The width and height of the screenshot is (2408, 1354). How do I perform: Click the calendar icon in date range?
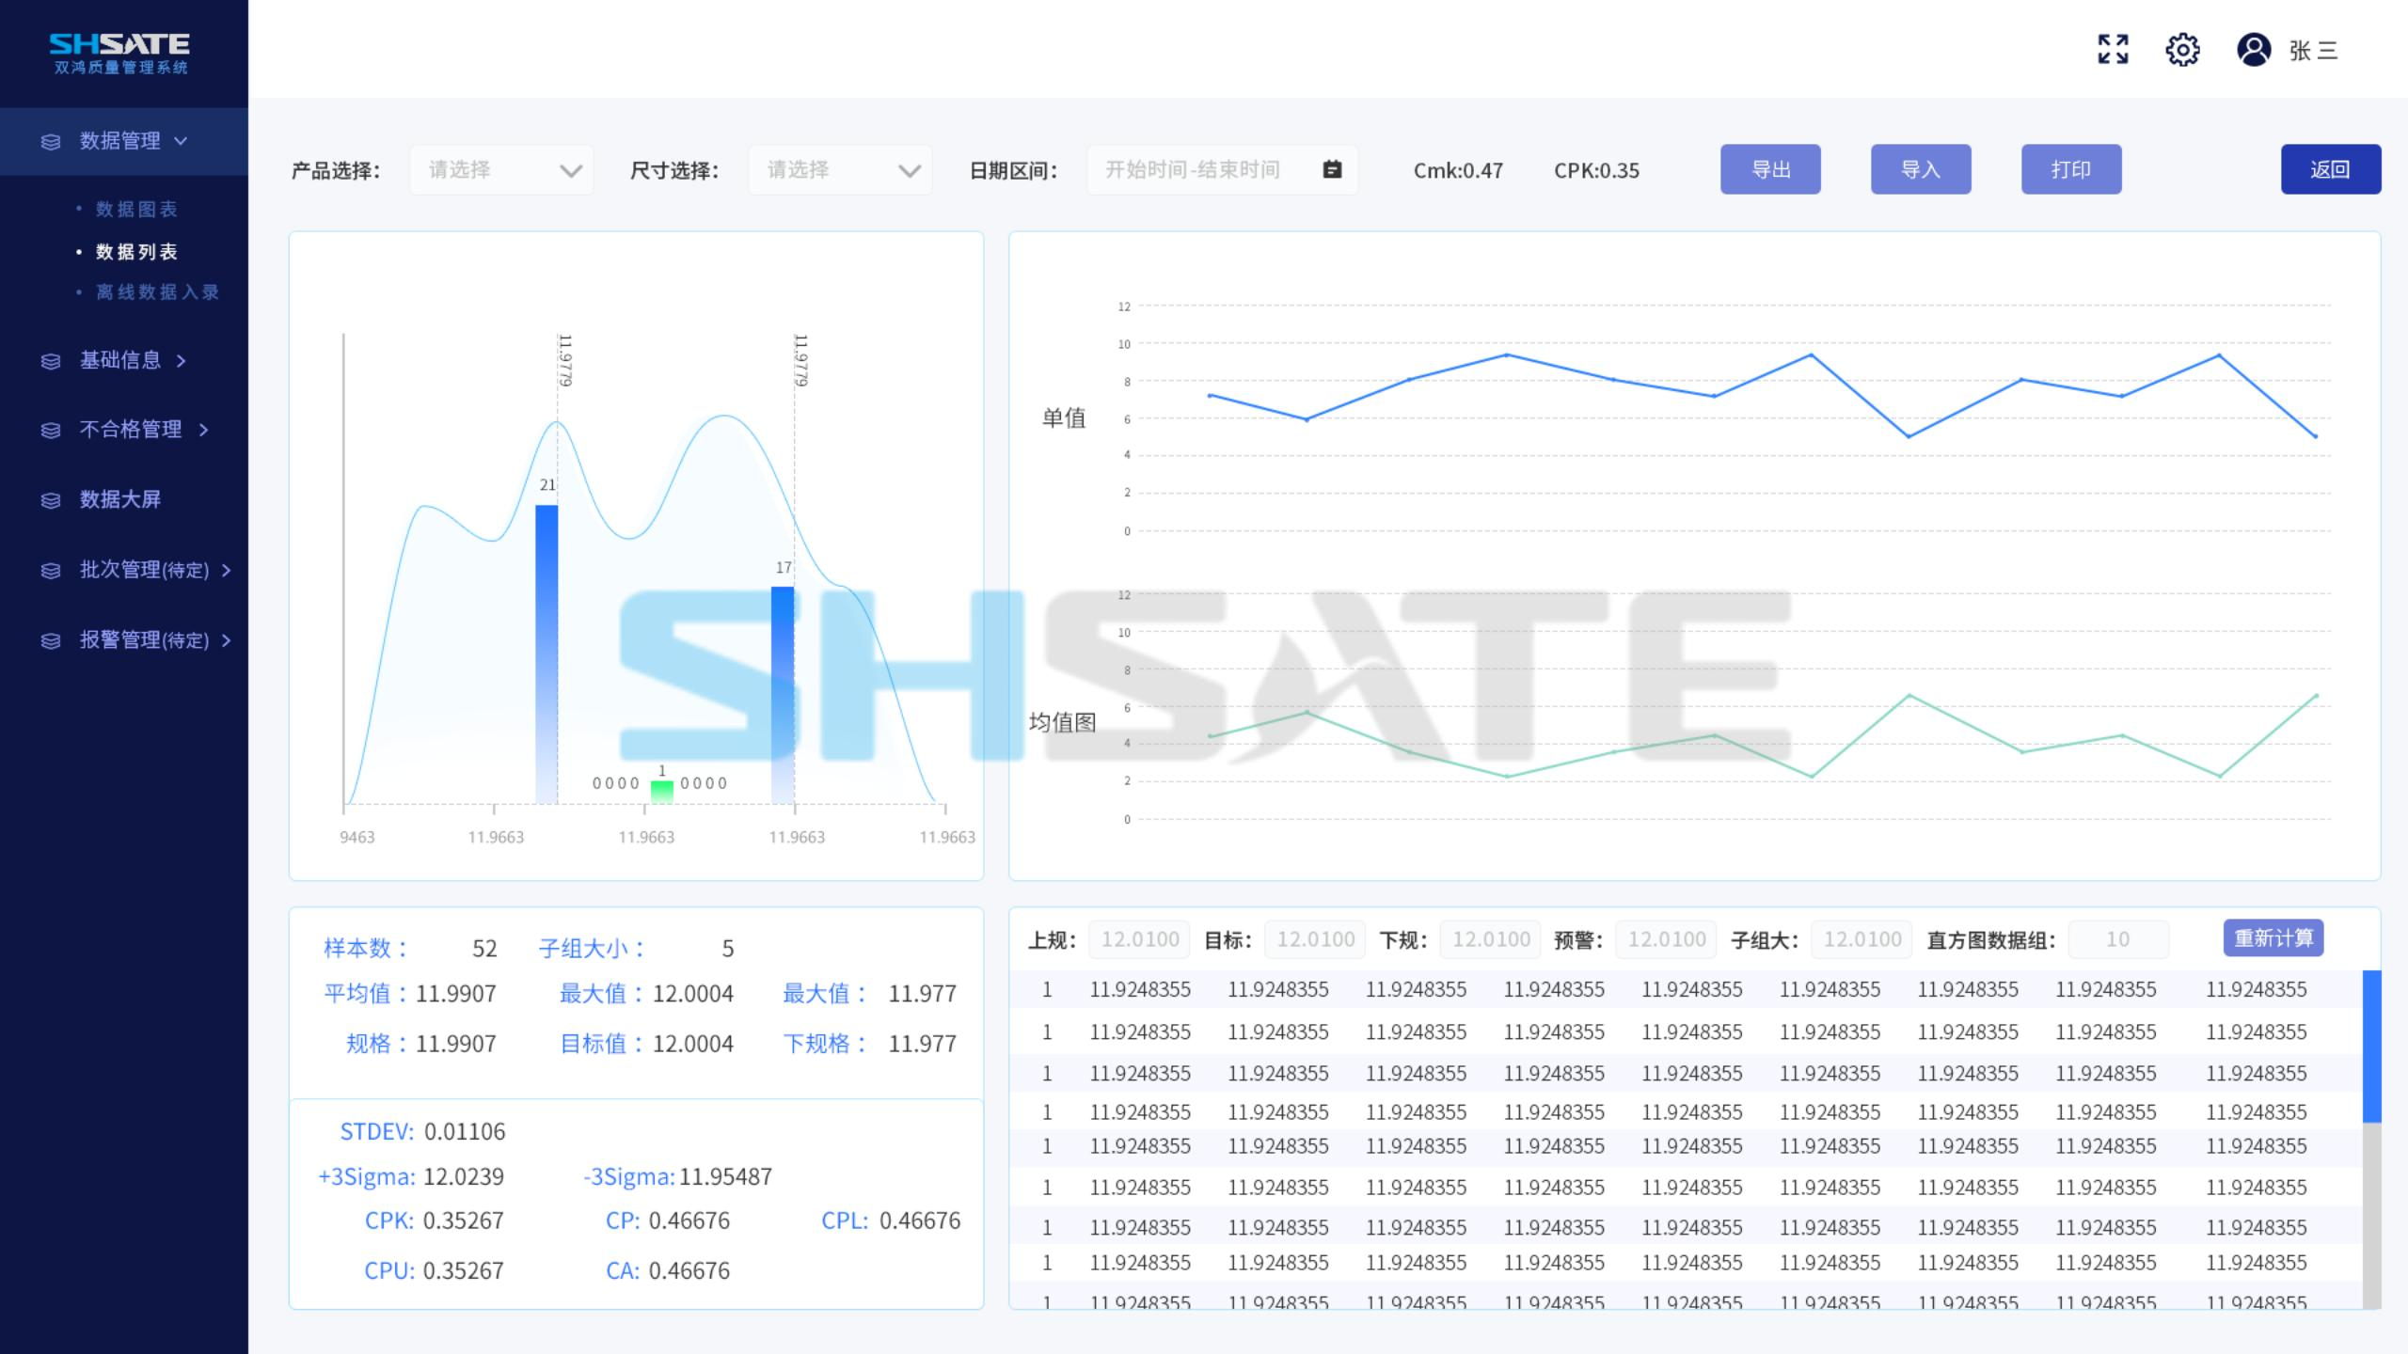pos(1332,169)
